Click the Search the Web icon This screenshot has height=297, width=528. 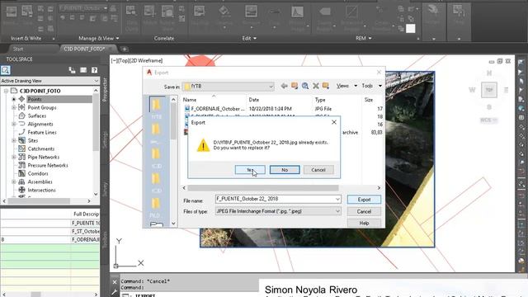click(305, 86)
